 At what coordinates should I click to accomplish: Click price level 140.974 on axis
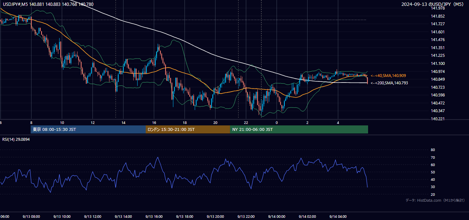pos(438,71)
